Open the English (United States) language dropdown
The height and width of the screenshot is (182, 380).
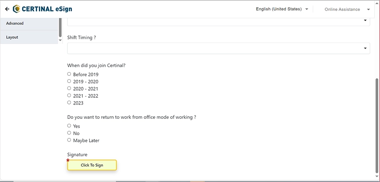(282, 9)
